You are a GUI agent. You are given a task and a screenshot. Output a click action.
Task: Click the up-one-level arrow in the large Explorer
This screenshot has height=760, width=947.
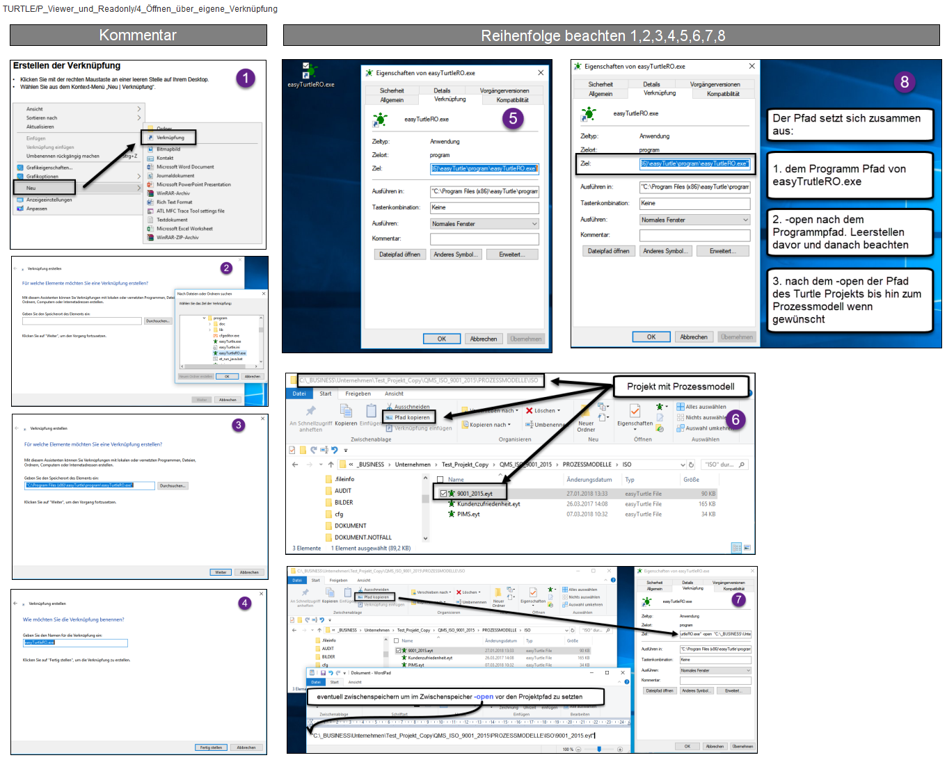point(331,464)
